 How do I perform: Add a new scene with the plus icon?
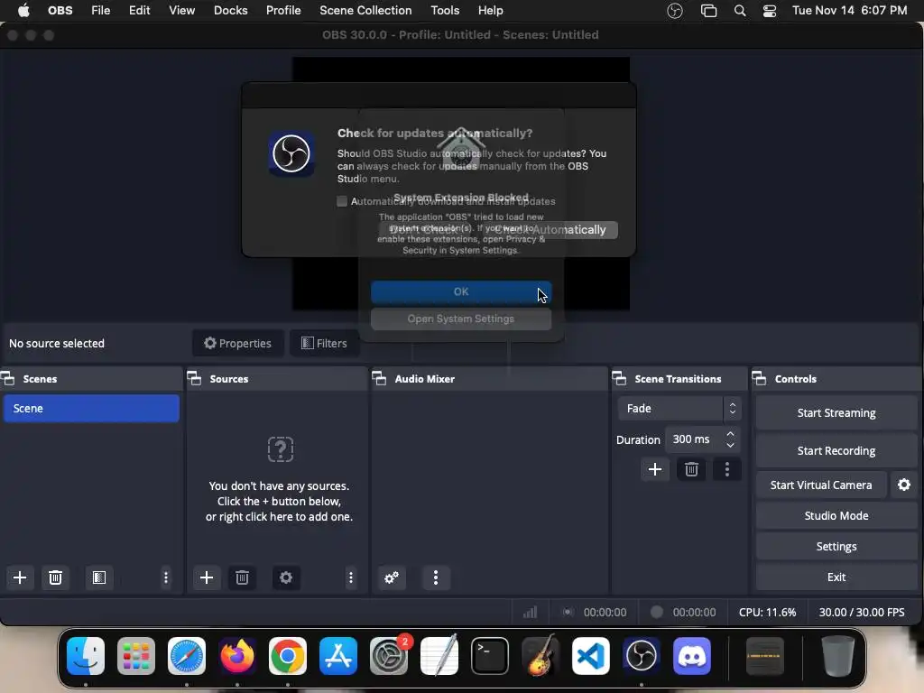[x=20, y=577]
